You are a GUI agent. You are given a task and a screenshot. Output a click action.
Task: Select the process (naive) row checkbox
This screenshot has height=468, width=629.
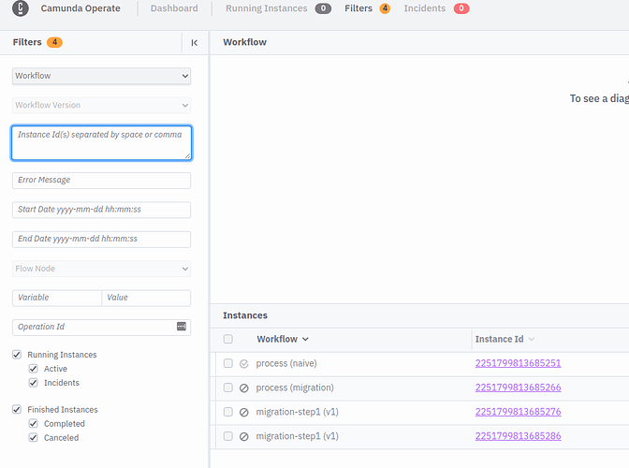coord(228,363)
